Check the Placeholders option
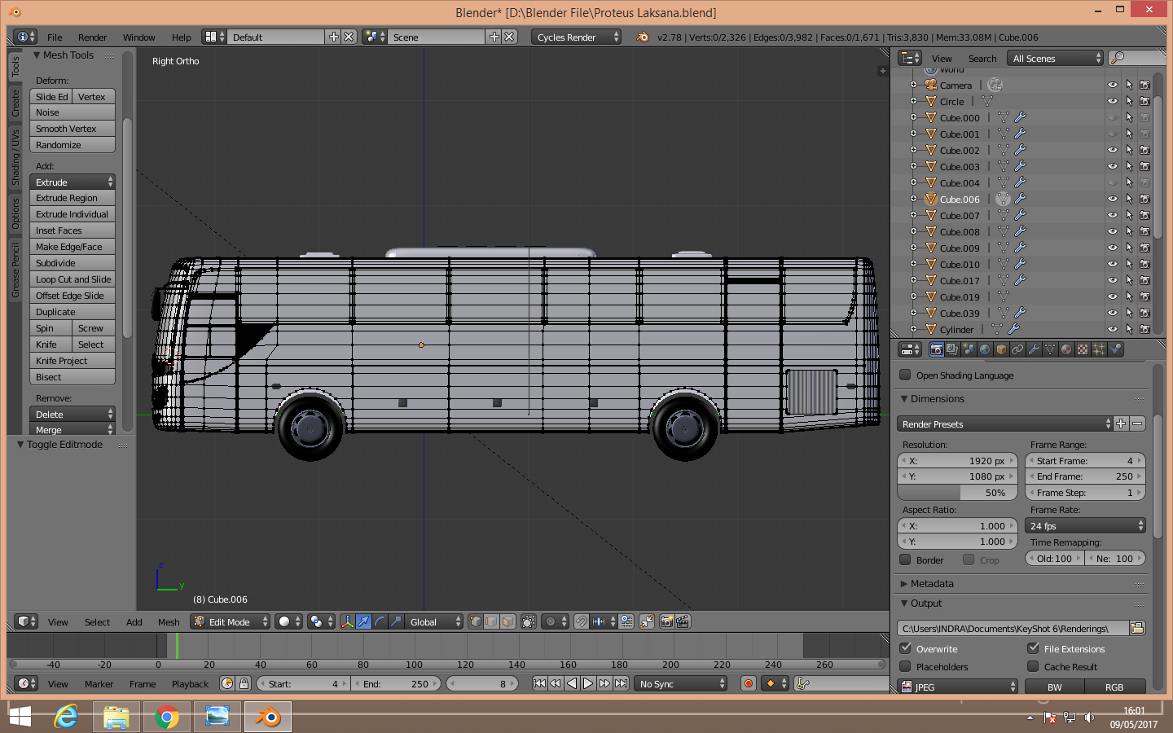This screenshot has height=733, width=1173. point(905,666)
